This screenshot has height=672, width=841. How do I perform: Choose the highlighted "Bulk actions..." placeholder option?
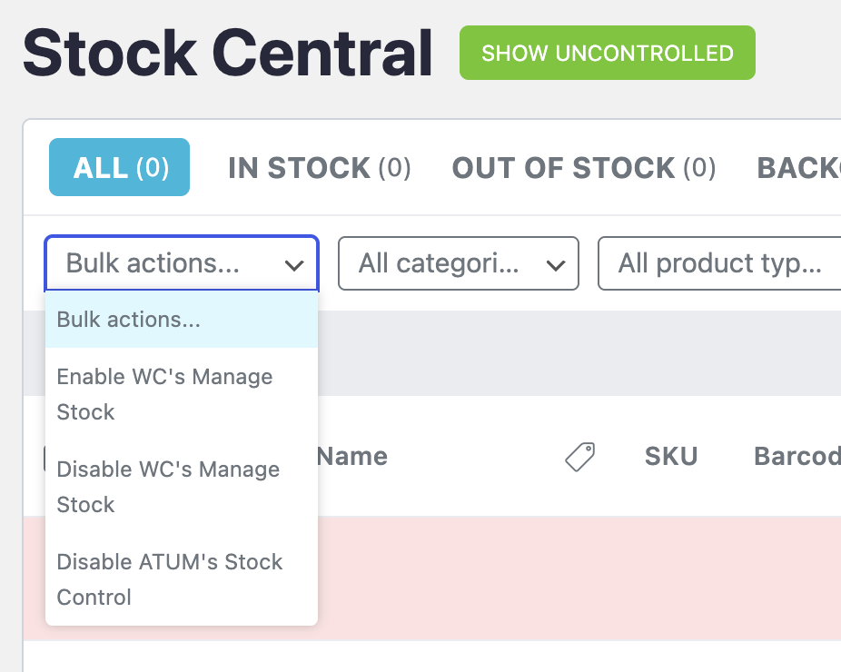182,321
